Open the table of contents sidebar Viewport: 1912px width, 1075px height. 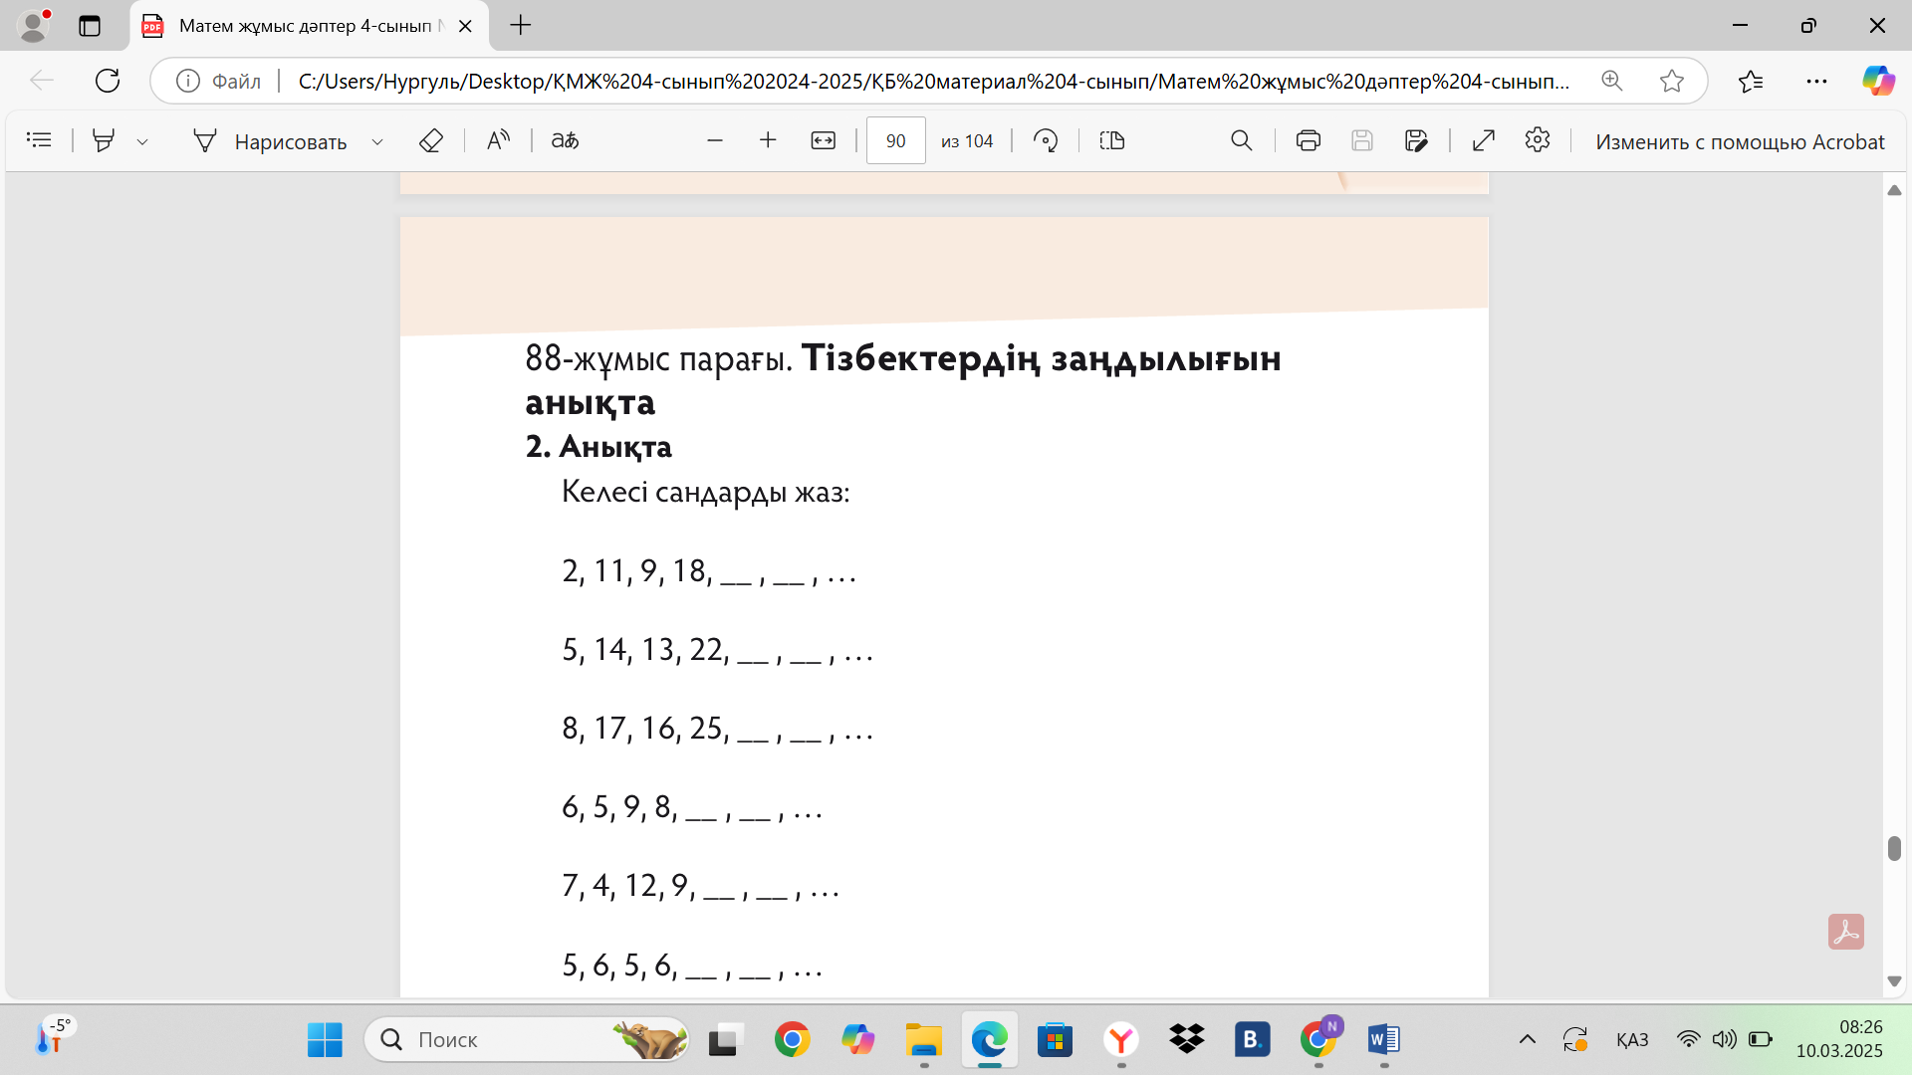pyautogui.click(x=39, y=140)
